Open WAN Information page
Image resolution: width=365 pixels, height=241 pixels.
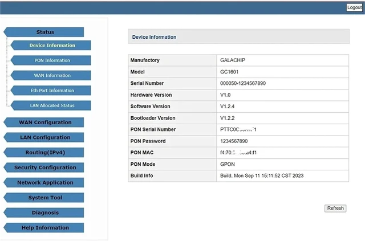(51, 75)
